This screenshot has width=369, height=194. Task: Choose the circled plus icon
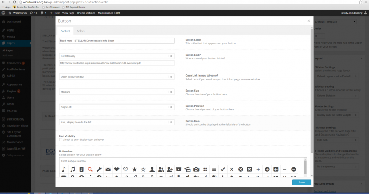pos(267,169)
